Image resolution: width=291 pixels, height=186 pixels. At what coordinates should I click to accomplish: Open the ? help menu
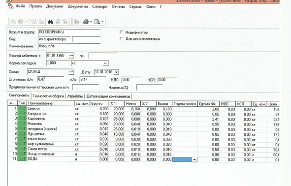click(x=161, y=7)
